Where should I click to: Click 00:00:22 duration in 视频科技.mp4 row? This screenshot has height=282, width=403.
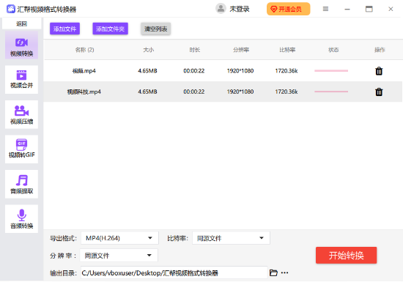pyautogui.click(x=193, y=92)
